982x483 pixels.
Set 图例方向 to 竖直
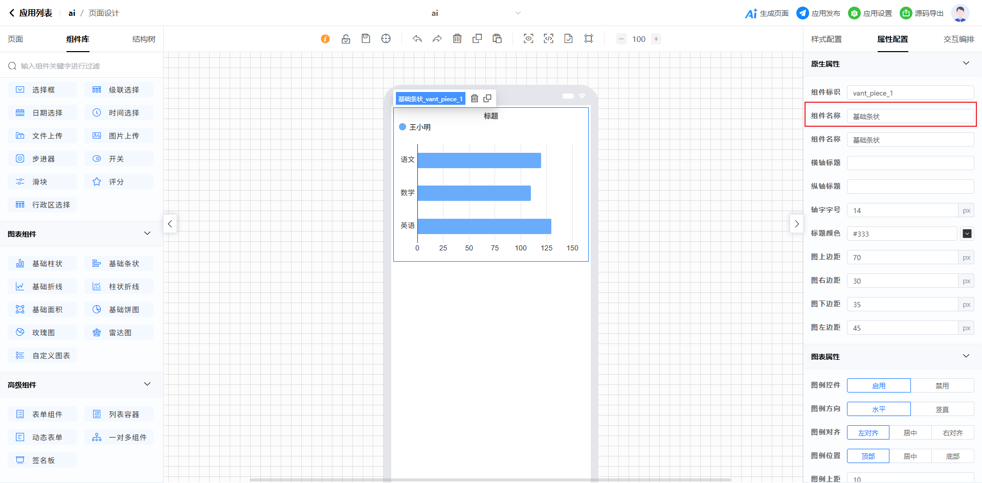point(942,409)
